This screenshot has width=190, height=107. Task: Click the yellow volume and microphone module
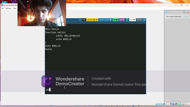pyautogui.click(x=92, y=20)
